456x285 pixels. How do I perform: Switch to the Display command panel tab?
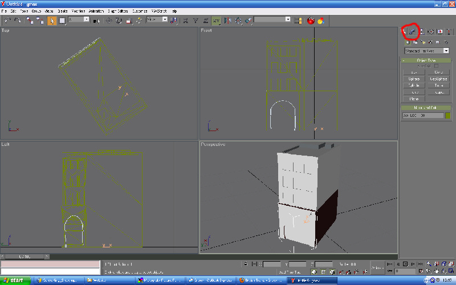pos(439,31)
